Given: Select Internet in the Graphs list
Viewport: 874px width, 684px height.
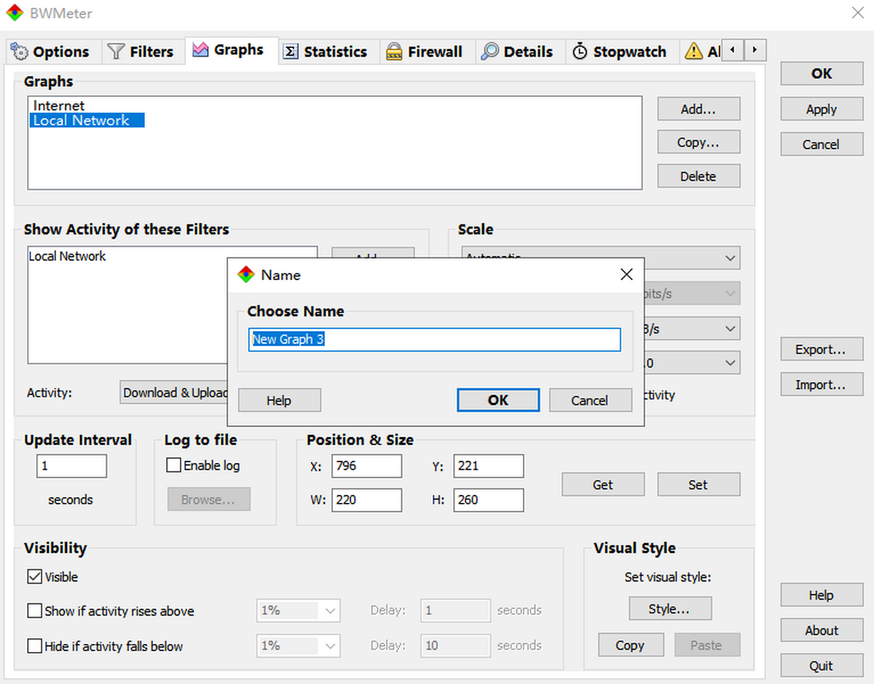Looking at the screenshot, I should pos(59,106).
